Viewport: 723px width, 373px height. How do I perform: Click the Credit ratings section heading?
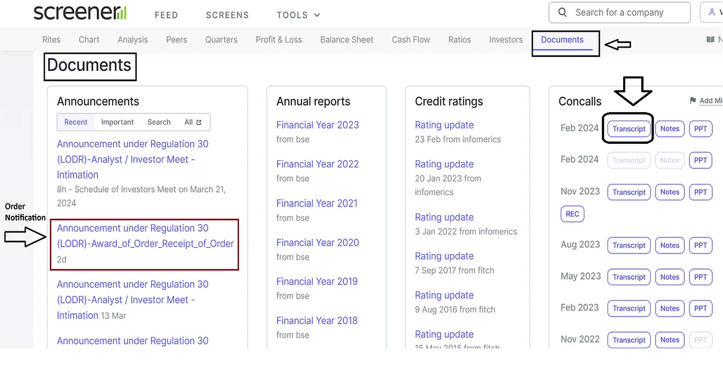[449, 101]
